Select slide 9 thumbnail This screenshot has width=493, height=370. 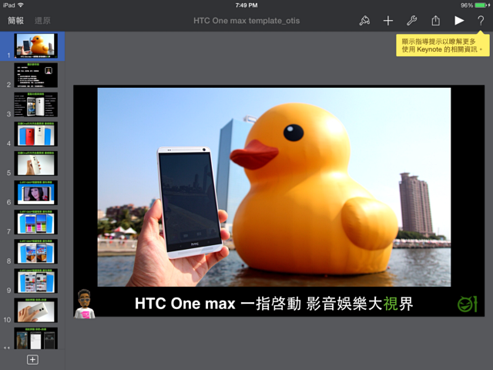36,281
